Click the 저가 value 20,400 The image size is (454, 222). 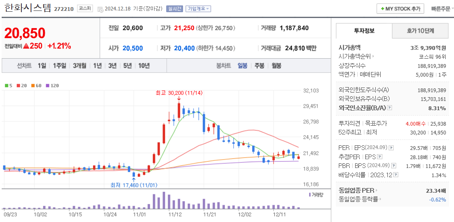(x=184, y=48)
